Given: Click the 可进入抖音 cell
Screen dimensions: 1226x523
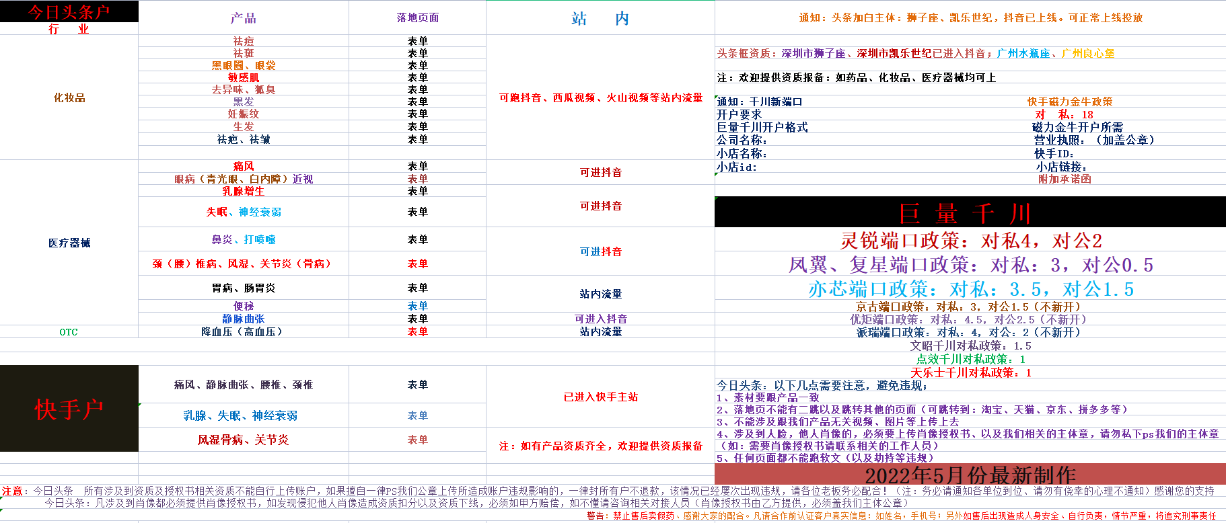Looking at the screenshot, I should point(600,319).
